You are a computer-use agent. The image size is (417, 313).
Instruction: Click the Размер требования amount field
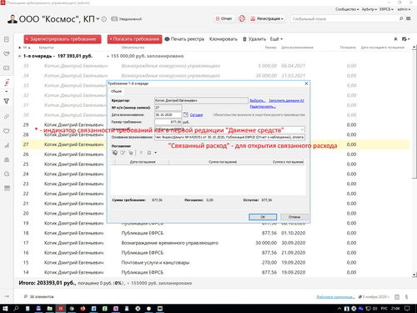point(168,122)
